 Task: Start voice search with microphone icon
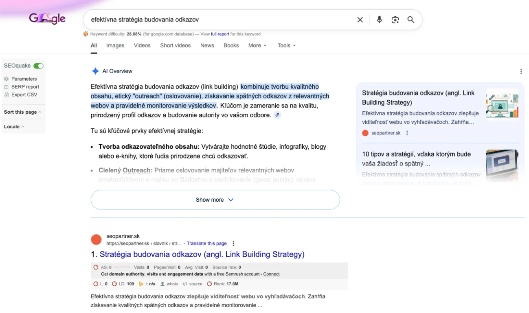point(379,20)
